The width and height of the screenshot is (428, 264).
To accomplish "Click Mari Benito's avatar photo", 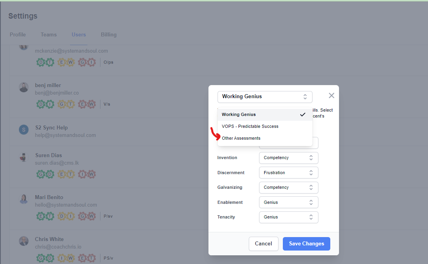I will pyautogui.click(x=24, y=199).
